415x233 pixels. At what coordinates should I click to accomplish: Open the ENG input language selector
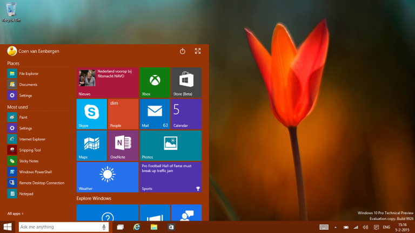click(386, 227)
